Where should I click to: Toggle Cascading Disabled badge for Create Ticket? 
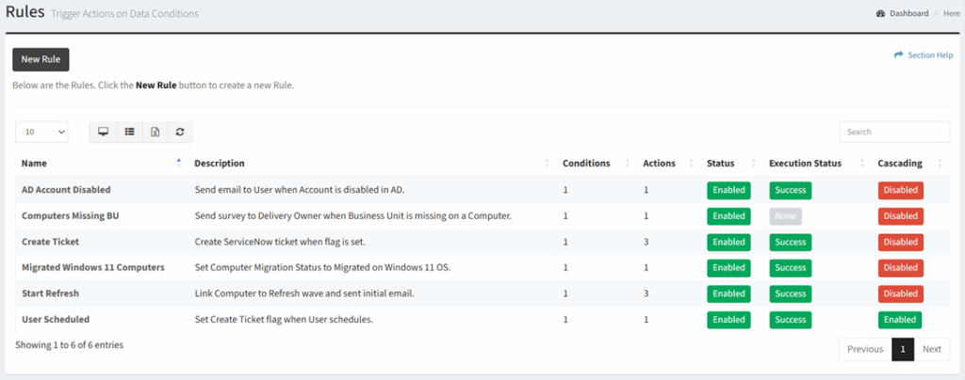coord(900,242)
